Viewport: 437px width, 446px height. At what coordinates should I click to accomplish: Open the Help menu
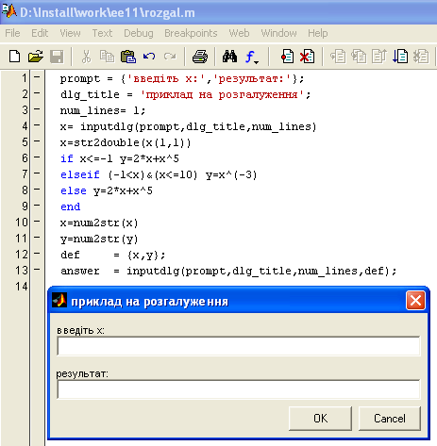318,33
